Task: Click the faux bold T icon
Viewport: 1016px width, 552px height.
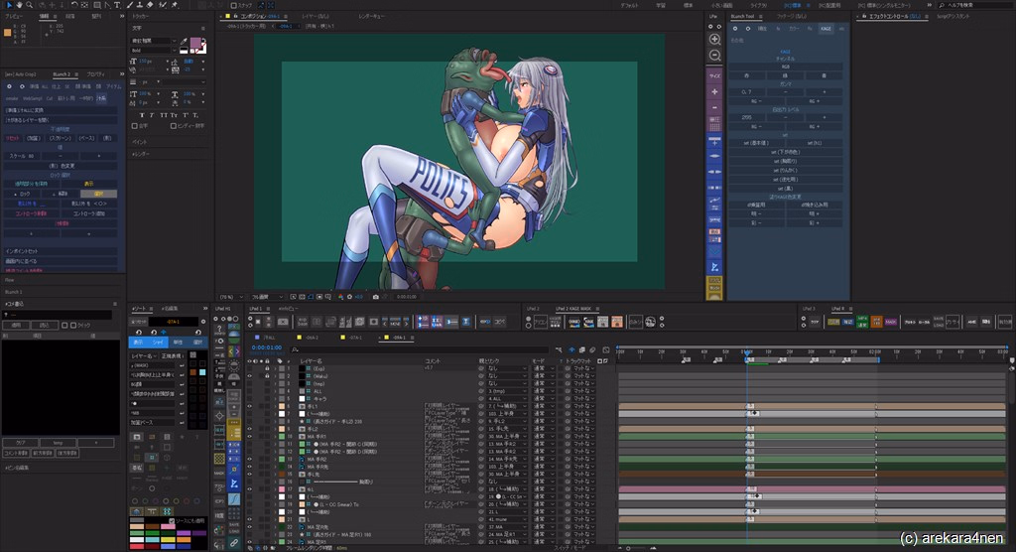Action: pos(142,115)
